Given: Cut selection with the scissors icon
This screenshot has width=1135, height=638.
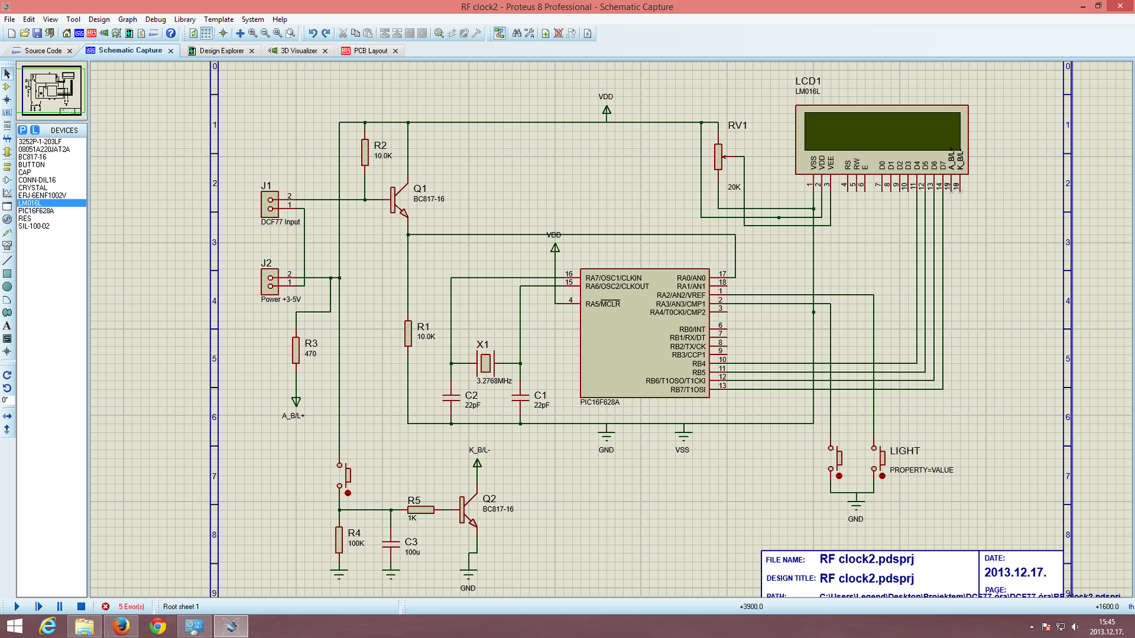Looking at the screenshot, I should [x=343, y=34].
